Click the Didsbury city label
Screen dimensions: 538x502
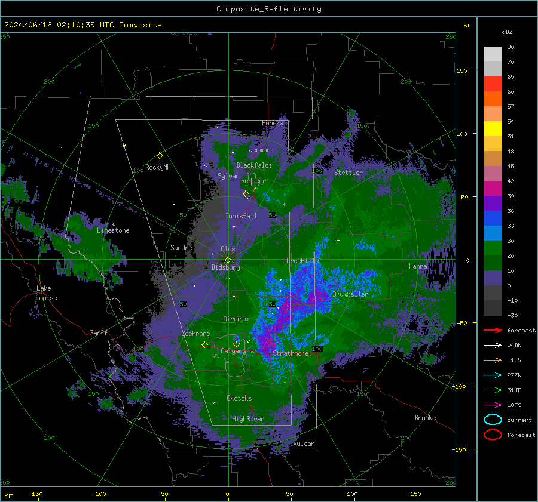(x=225, y=267)
